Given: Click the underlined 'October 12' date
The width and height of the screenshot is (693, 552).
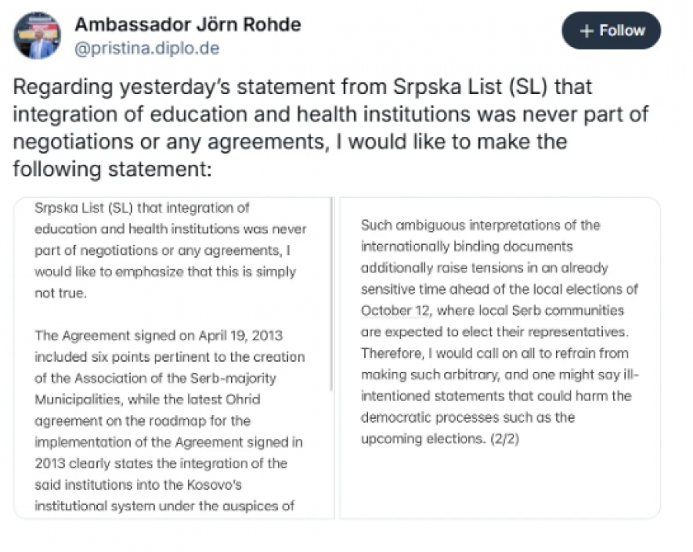Looking at the screenshot, I should coord(396,310).
